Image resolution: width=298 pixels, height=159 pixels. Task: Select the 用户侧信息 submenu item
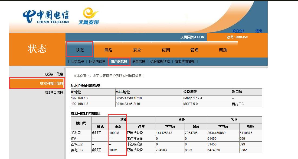point(119,61)
